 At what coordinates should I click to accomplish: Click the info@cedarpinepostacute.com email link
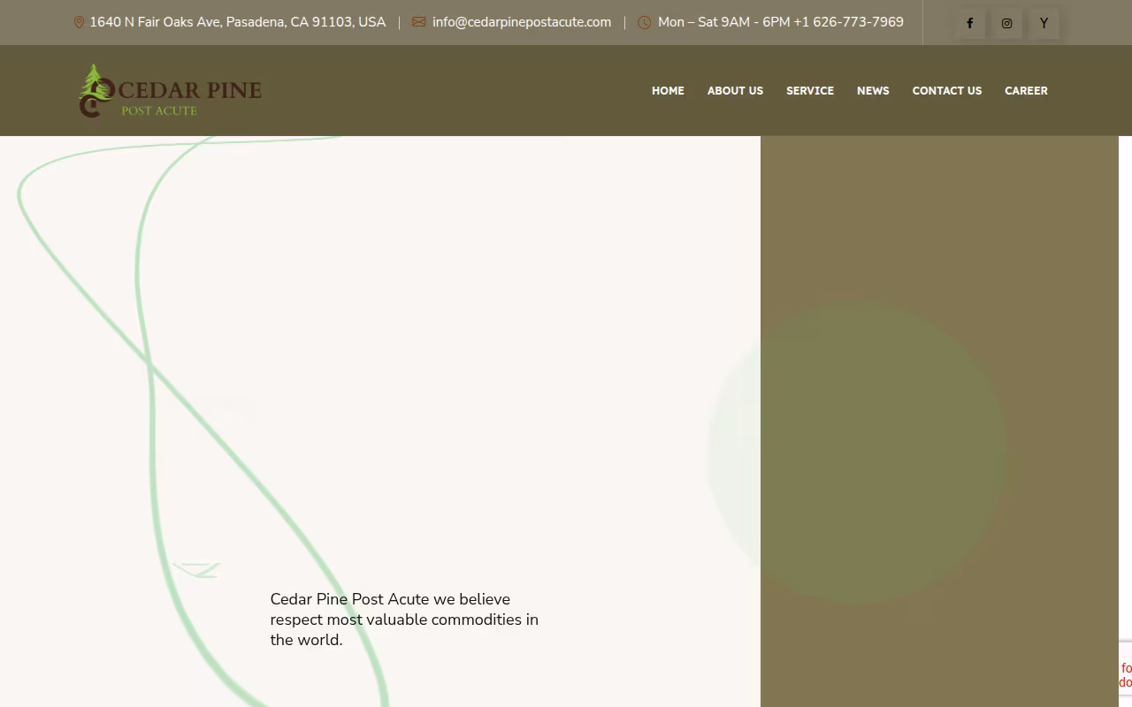click(522, 22)
